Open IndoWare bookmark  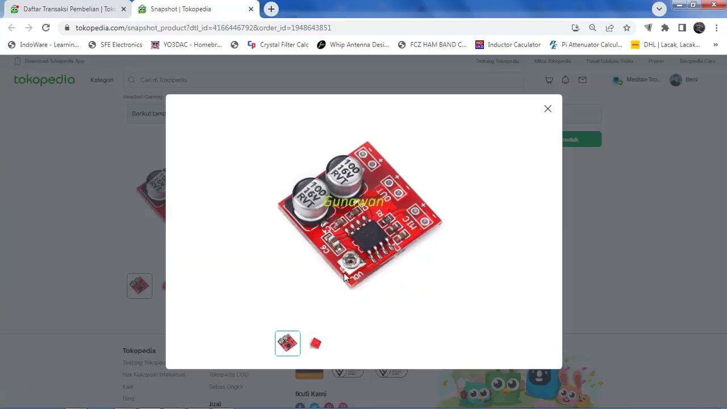coord(44,45)
